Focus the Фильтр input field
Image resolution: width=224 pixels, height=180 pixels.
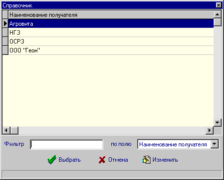(x=67, y=144)
